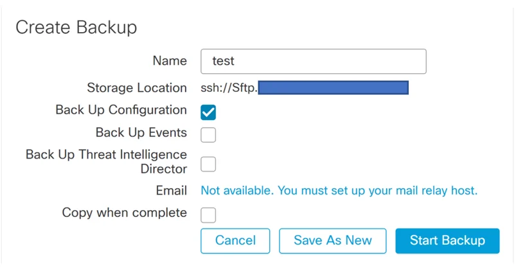Click the Storage Location label
The width and height of the screenshot is (516, 271).
[x=137, y=88]
